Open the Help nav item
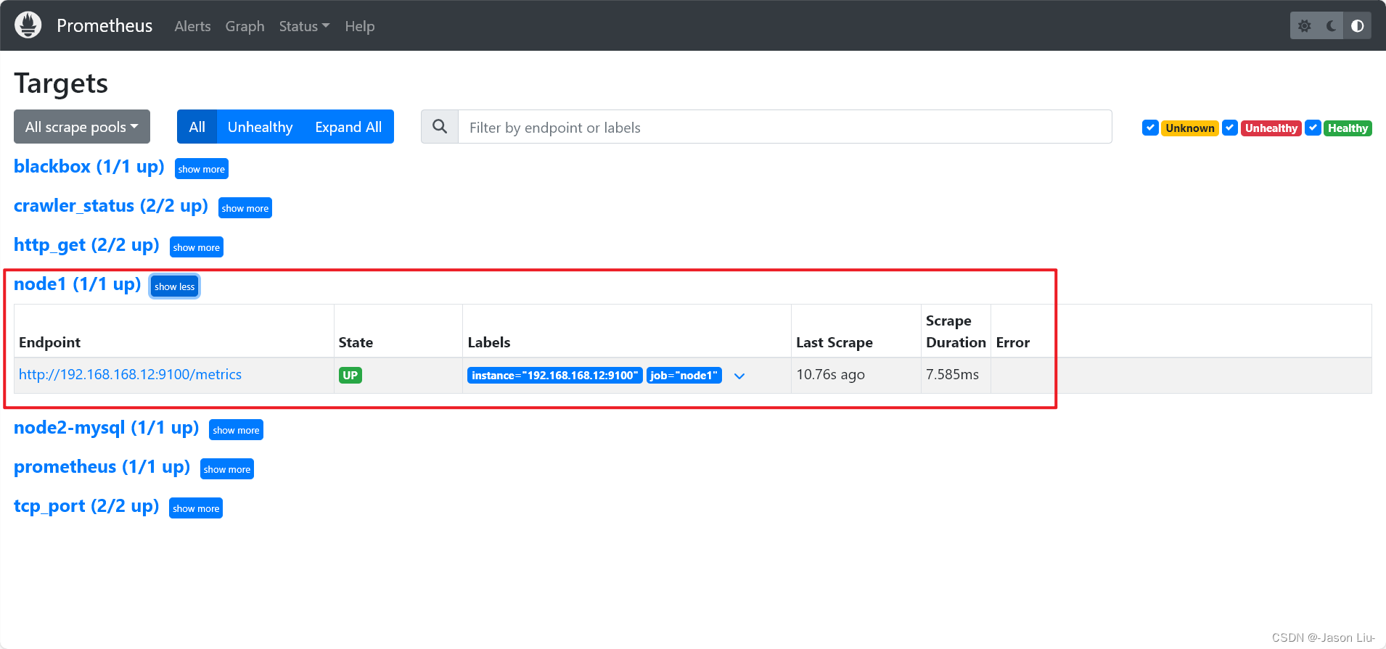This screenshot has width=1386, height=649. coord(360,26)
